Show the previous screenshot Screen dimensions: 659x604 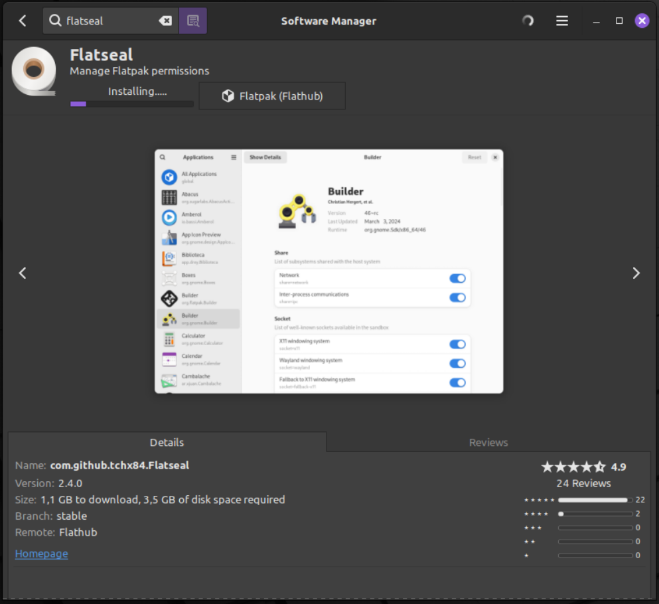point(23,273)
